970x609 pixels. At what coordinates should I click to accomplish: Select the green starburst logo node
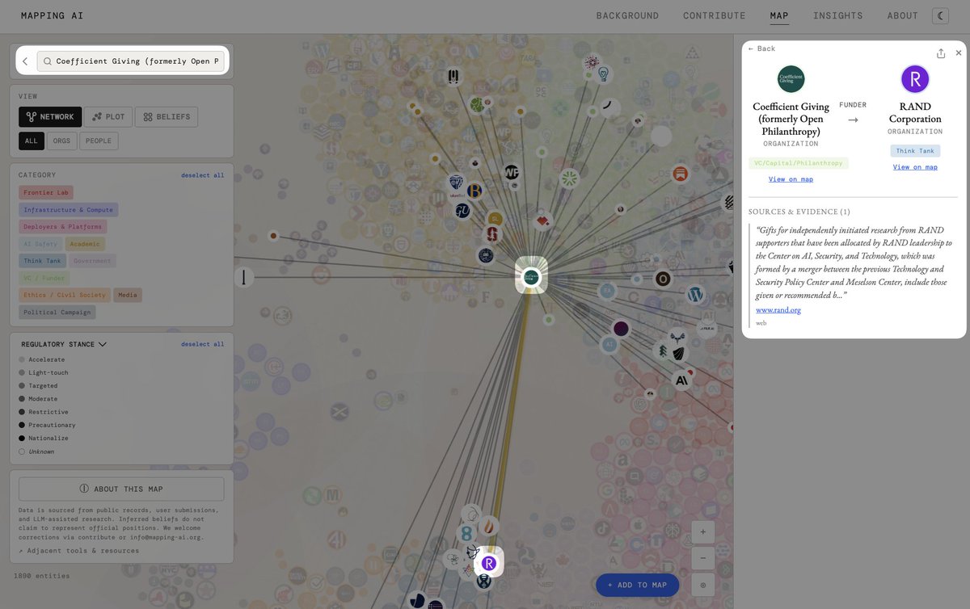570,178
